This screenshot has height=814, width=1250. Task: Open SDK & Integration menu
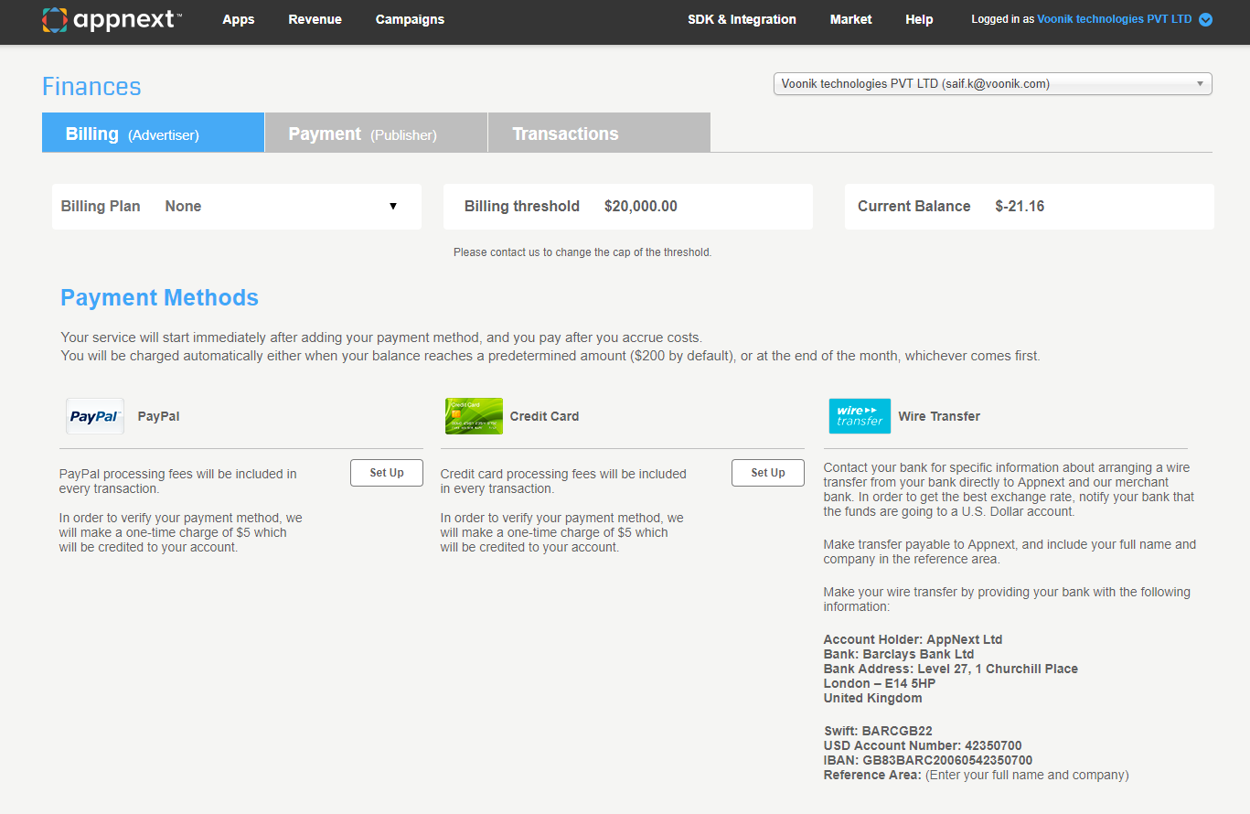[x=742, y=19]
